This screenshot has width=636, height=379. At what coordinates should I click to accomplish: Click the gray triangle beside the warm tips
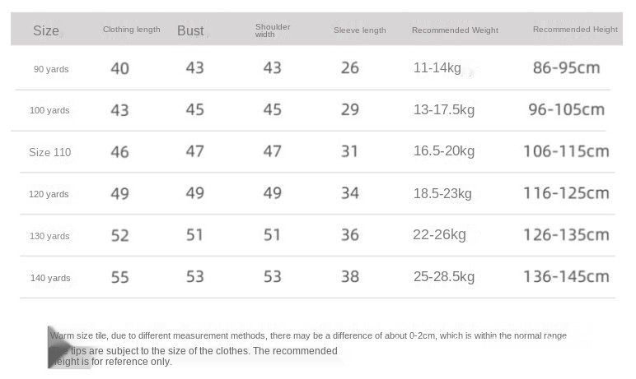tap(59, 344)
